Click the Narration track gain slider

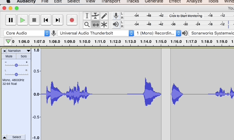16,65
